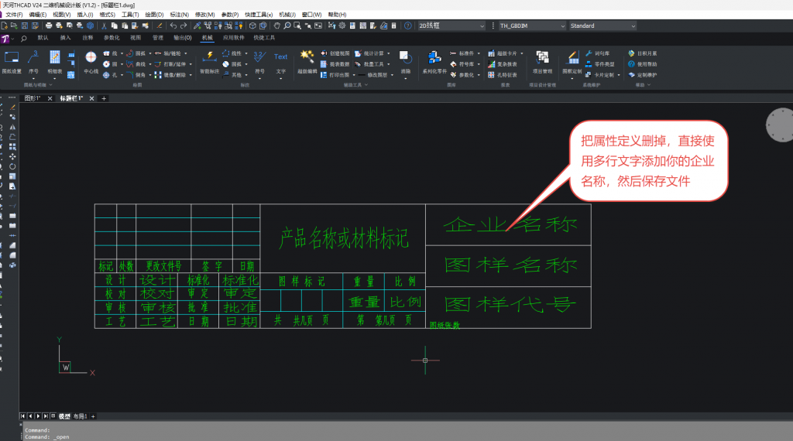
Task: Open the 机械(J) menu
Action: pos(287,15)
